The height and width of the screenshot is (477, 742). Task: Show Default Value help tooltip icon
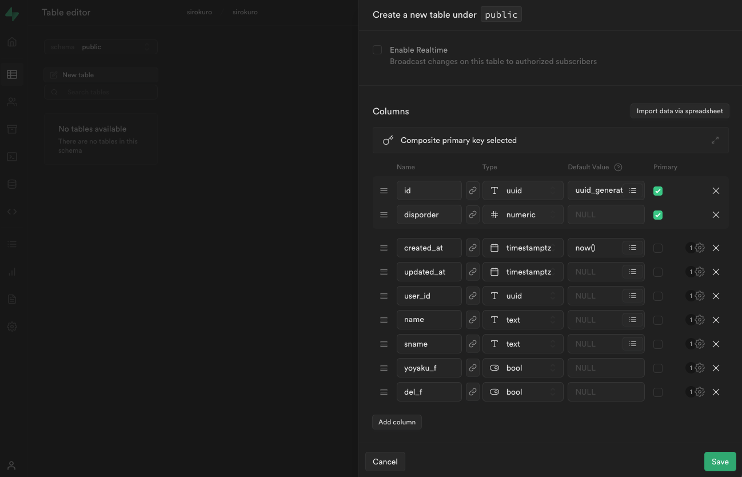[618, 167]
